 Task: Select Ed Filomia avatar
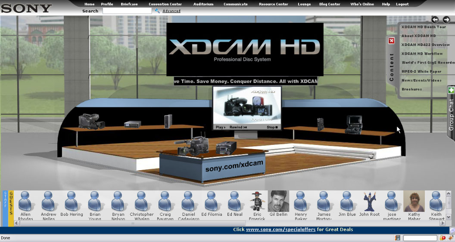(x=212, y=201)
